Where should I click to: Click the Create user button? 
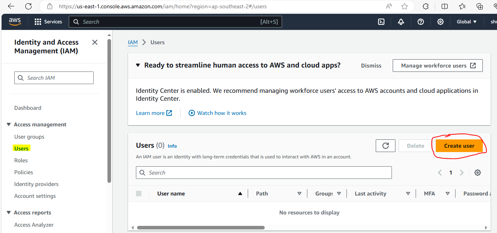[x=459, y=146]
